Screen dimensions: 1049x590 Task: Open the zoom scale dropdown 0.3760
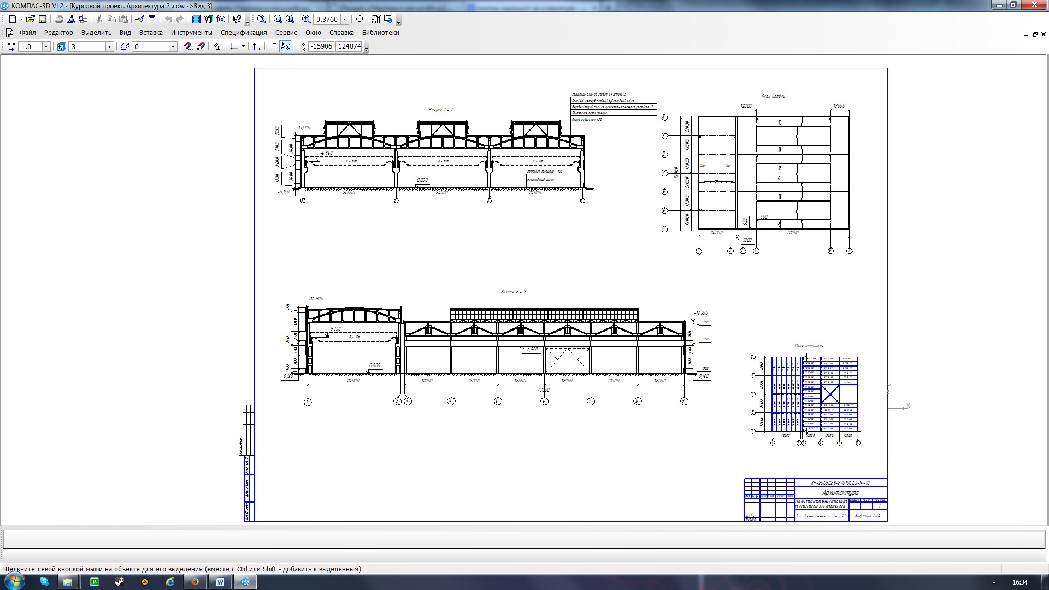[x=344, y=19]
